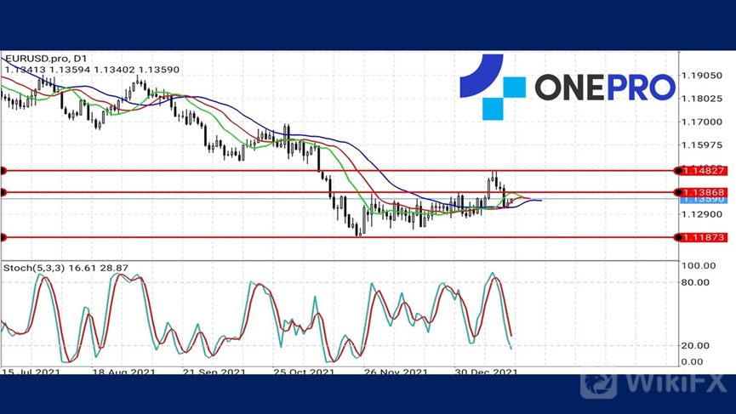The height and width of the screenshot is (414, 736).
Task: Select the 1.14827 resistance line price tag
Action: pyautogui.click(x=702, y=171)
